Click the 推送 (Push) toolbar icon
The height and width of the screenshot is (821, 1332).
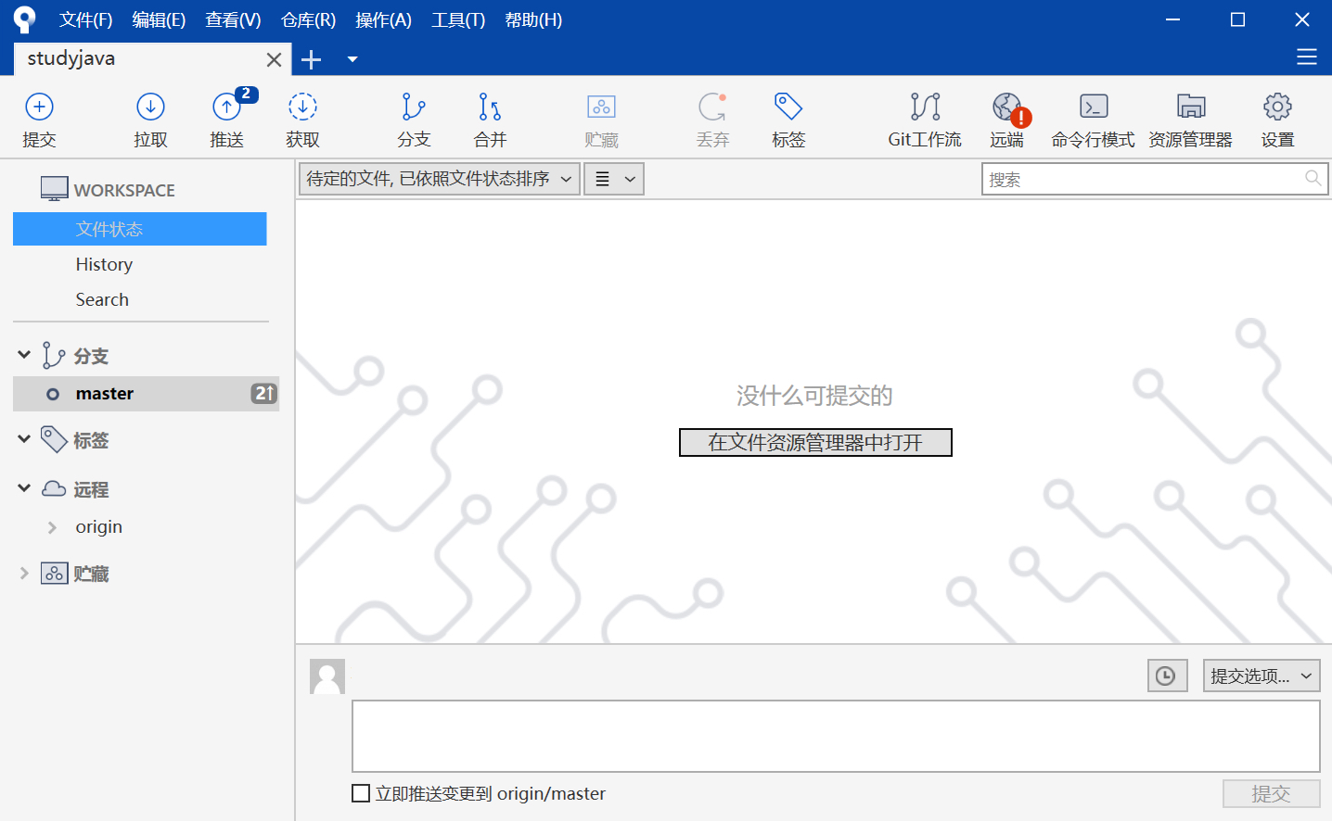227,120
